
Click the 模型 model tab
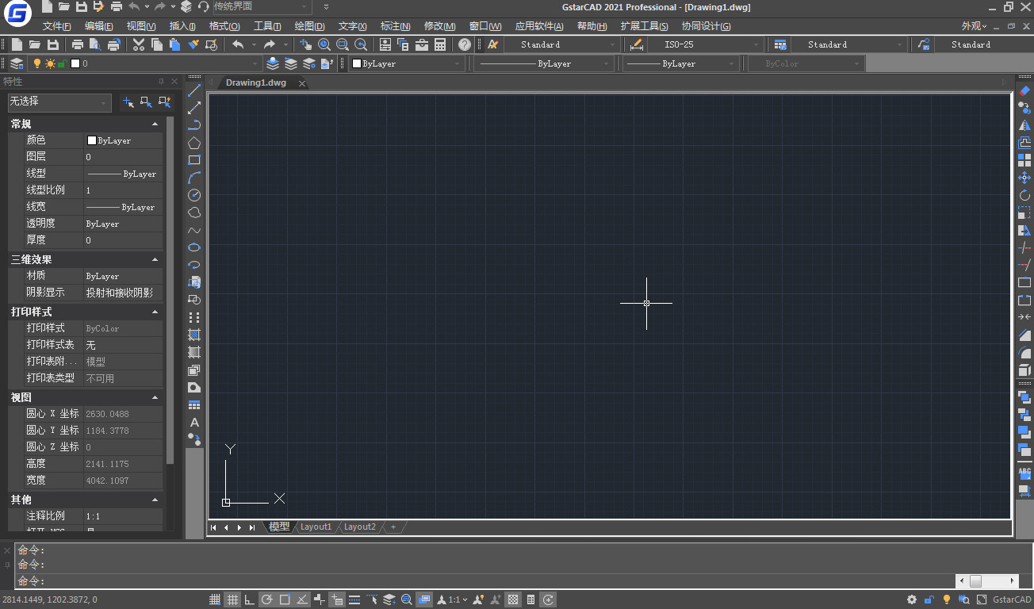coord(279,527)
